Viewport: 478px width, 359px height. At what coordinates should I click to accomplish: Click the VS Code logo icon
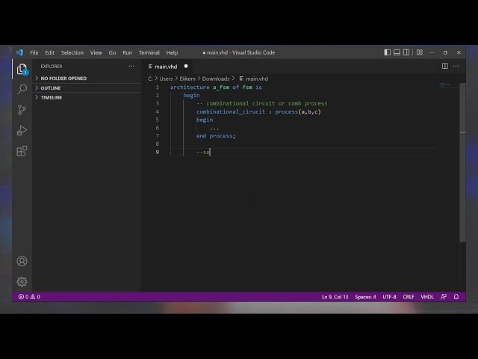(19, 52)
